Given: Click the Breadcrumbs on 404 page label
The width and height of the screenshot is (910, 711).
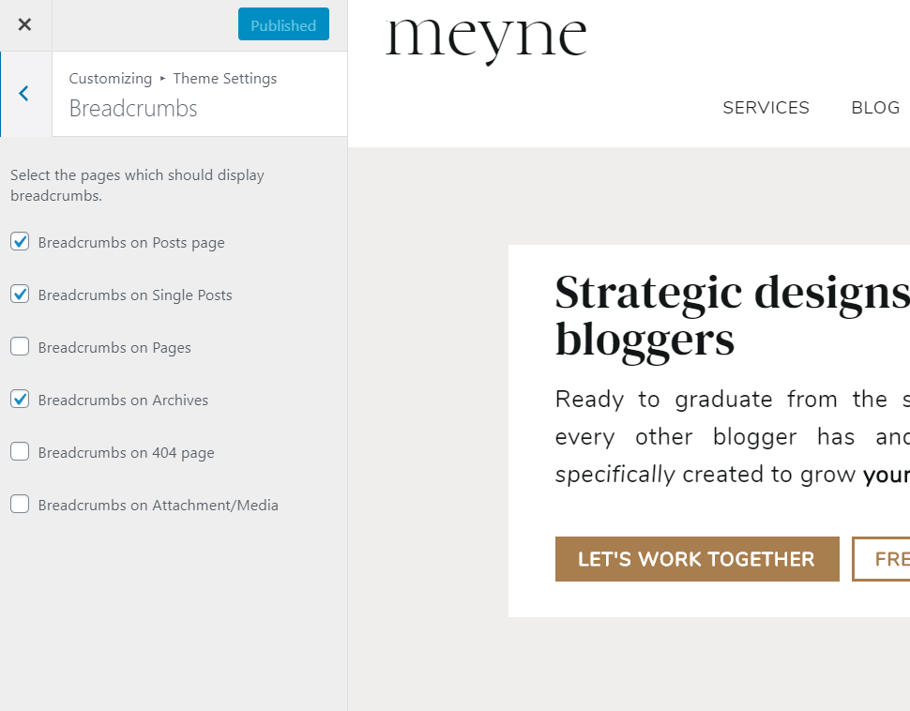Looking at the screenshot, I should [x=126, y=453].
